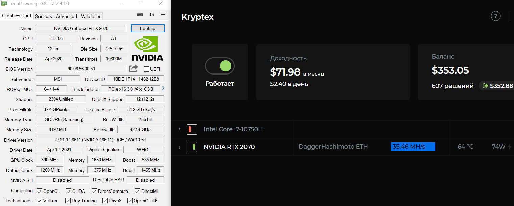This screenshot has width=514, height=206.
Task: Click the Pixel Fillrate field 37.4 GPixel/s
Action: point(56,109)
